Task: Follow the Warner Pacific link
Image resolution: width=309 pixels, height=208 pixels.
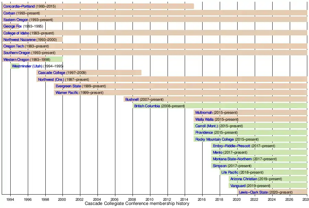Action: (x=67, y=92)
